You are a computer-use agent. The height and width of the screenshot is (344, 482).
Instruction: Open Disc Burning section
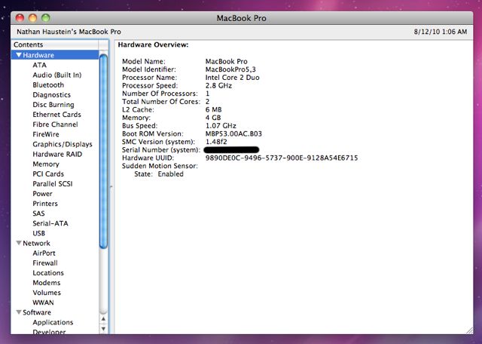tap(53, 105)
